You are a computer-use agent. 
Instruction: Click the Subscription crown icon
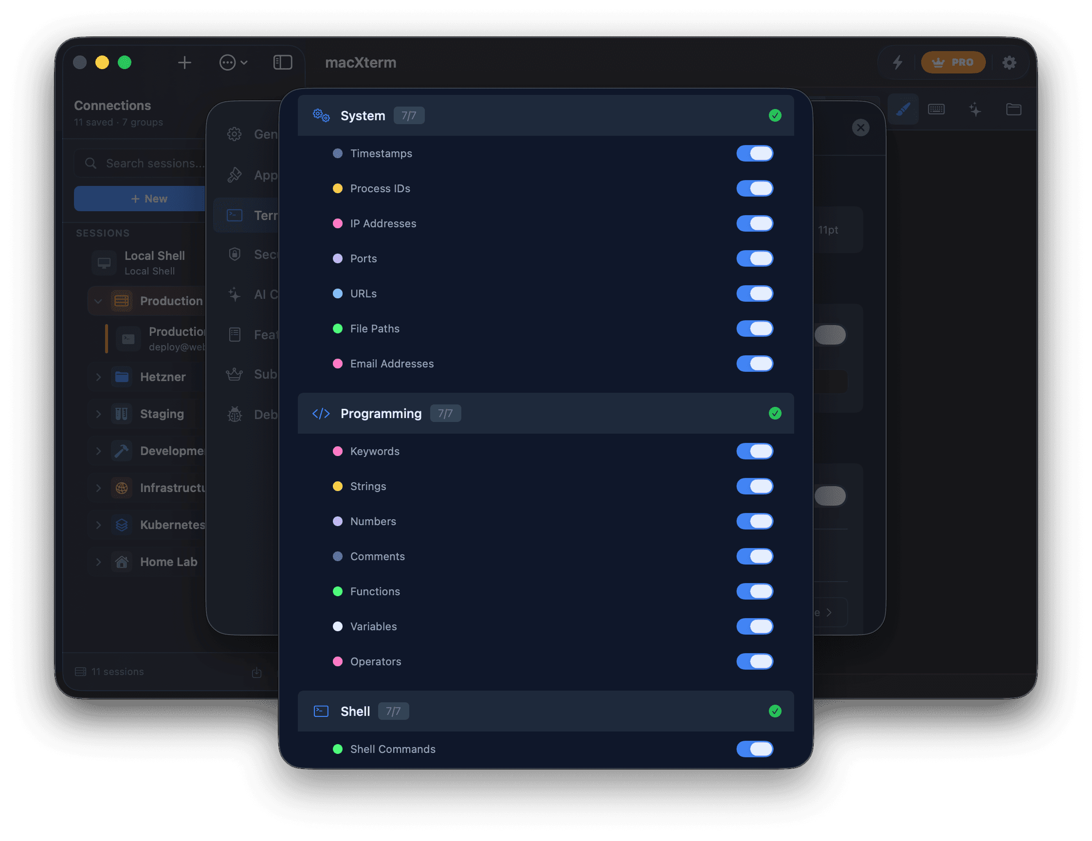[234, 374]
